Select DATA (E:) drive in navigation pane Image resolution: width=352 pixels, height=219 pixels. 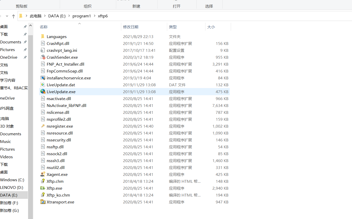[x=9, y=195]
